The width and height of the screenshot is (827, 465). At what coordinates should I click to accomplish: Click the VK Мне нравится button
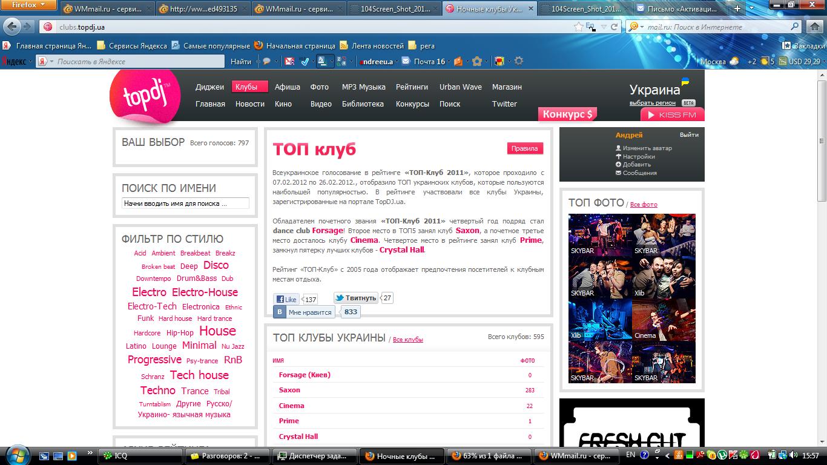(x=304, y=312)
